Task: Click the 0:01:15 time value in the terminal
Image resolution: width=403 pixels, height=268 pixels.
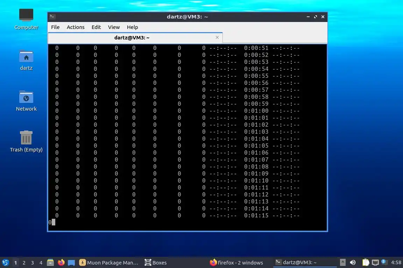Action: (x=256, y=215)
